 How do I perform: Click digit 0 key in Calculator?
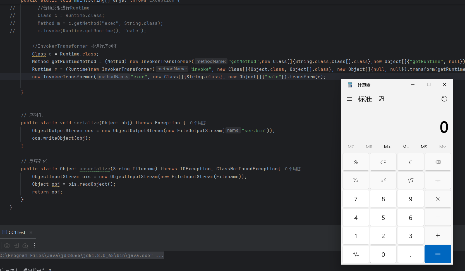pos(383,254)
